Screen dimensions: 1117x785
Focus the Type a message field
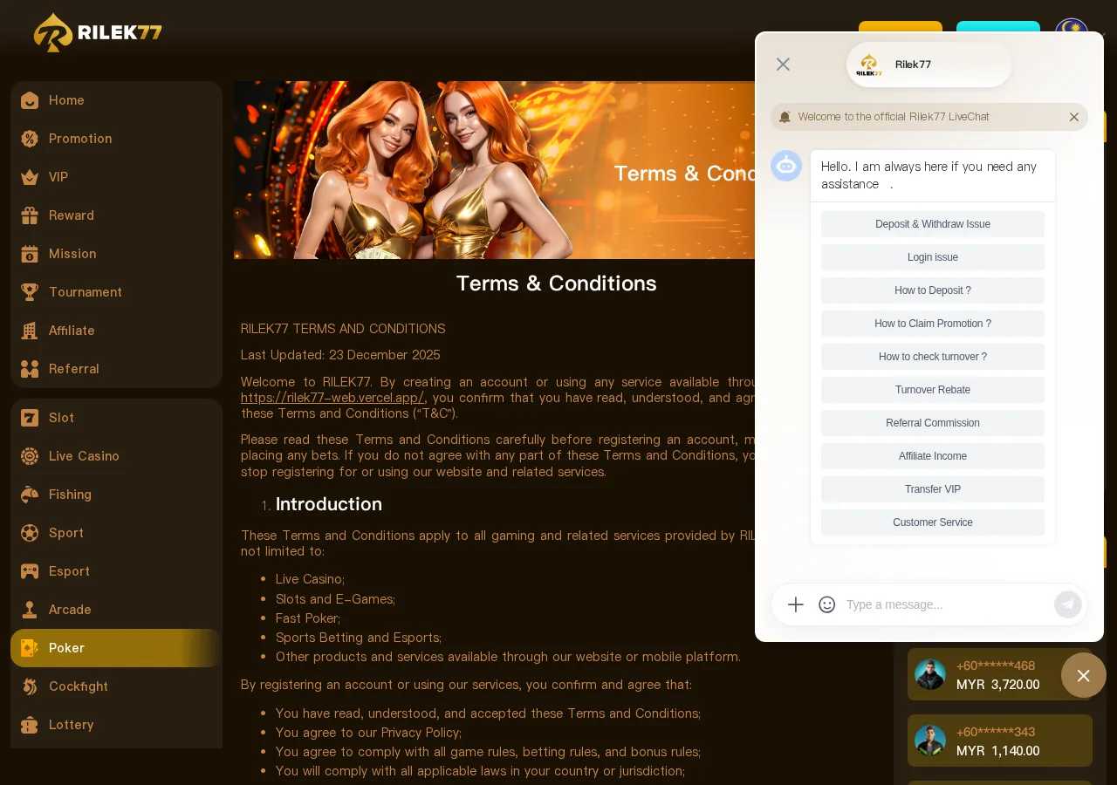point(946,604)
